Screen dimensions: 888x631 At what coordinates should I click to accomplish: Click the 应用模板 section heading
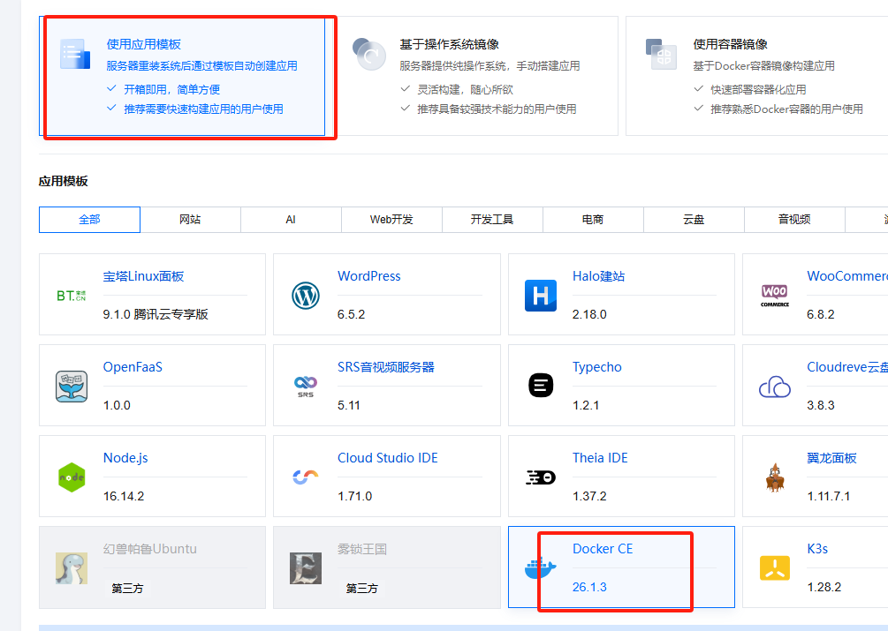64,182
